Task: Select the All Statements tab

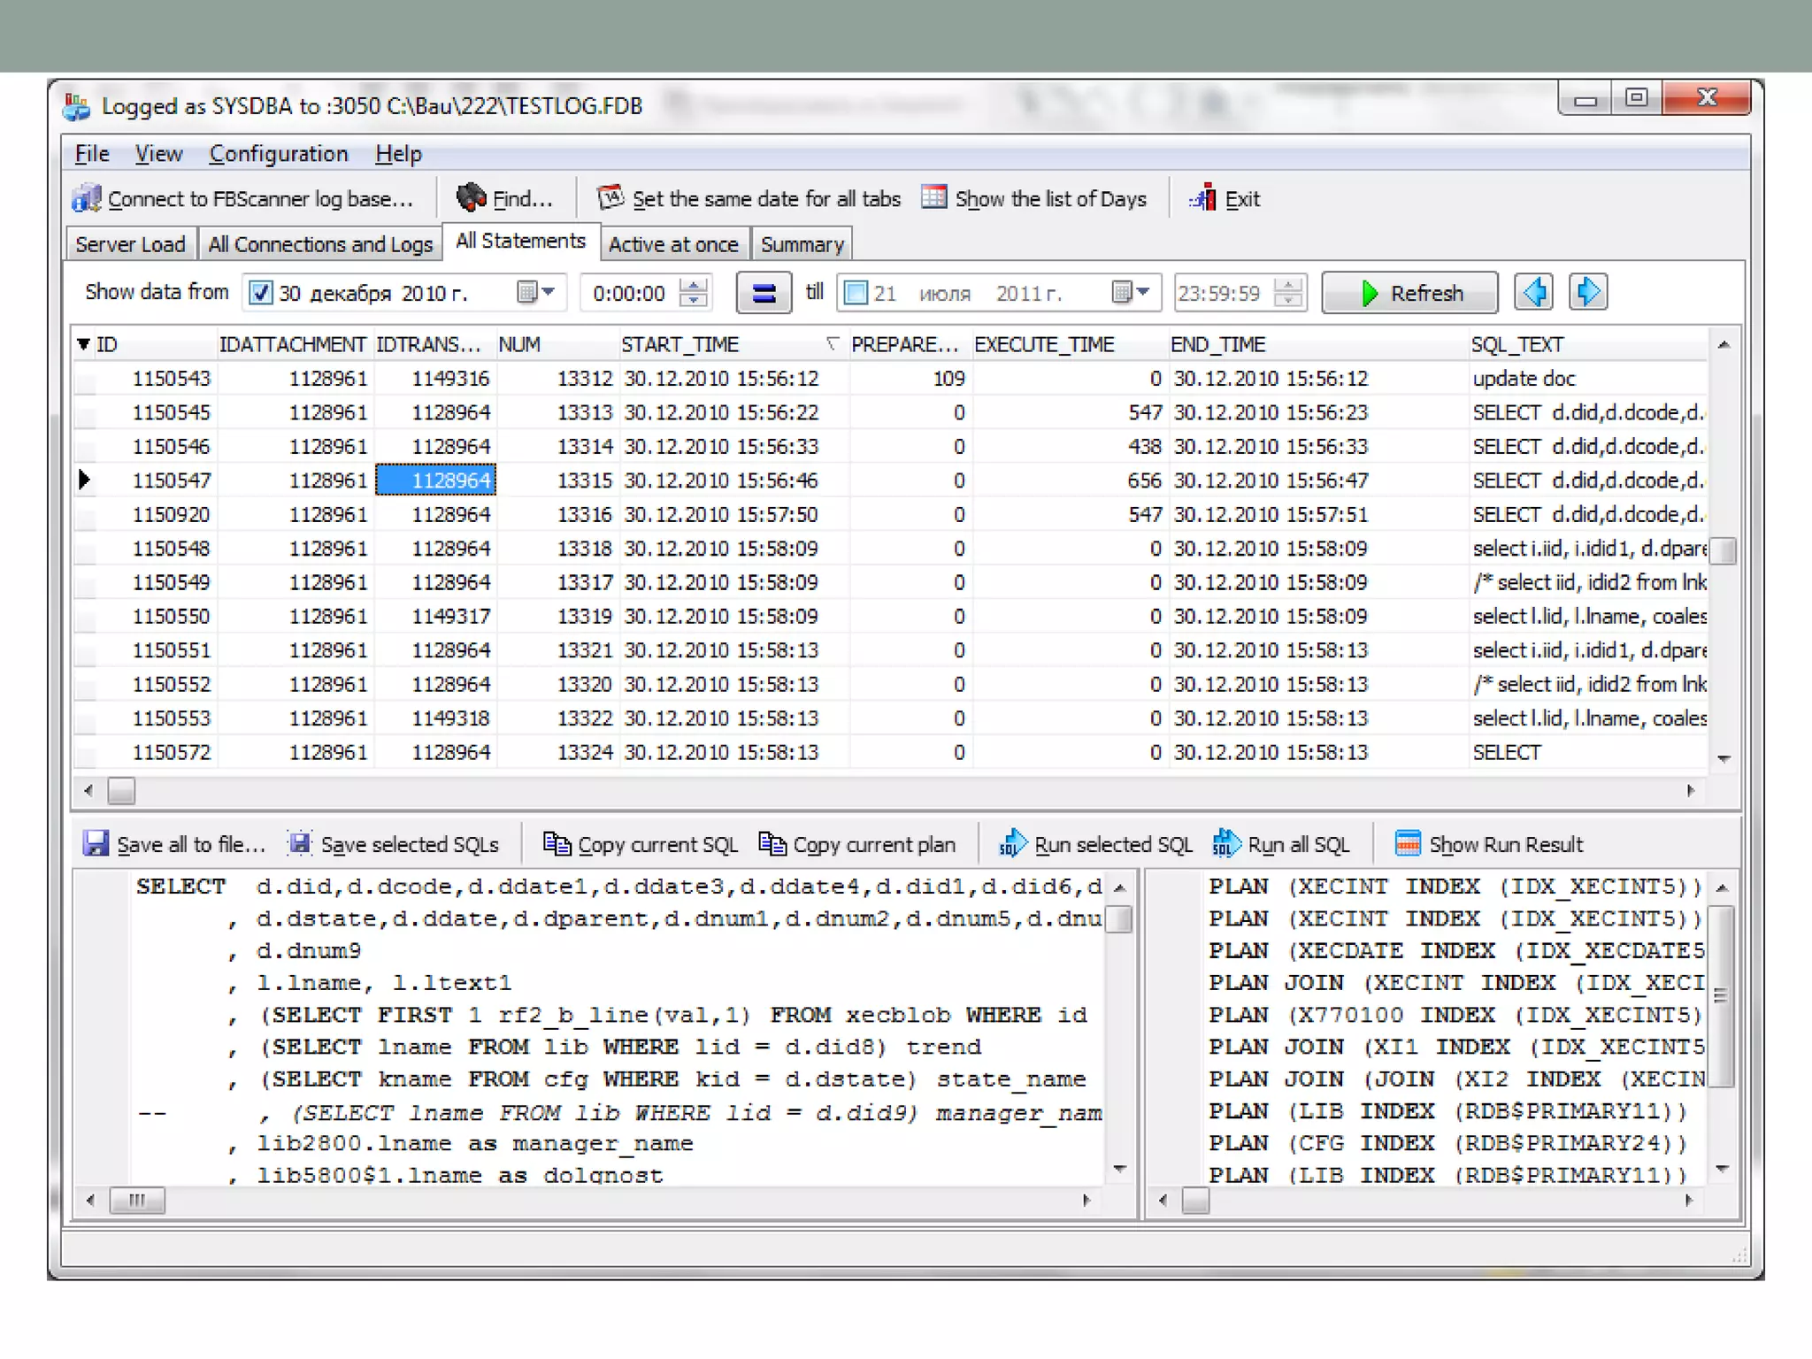Action: 520,241
